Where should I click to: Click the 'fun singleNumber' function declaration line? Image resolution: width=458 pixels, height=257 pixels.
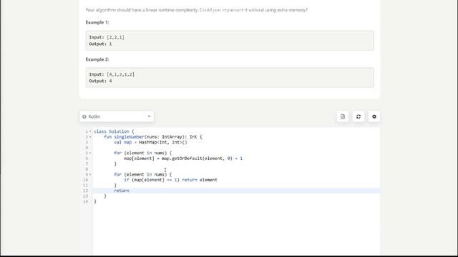(152, 136)
